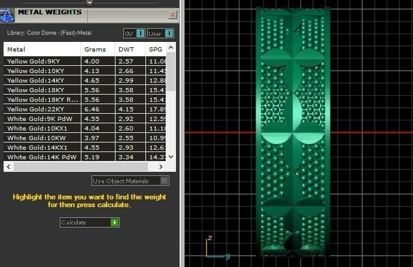Click the Calculate button
Image resolution: width=413 pixels, height=267 pixels.
90,223
